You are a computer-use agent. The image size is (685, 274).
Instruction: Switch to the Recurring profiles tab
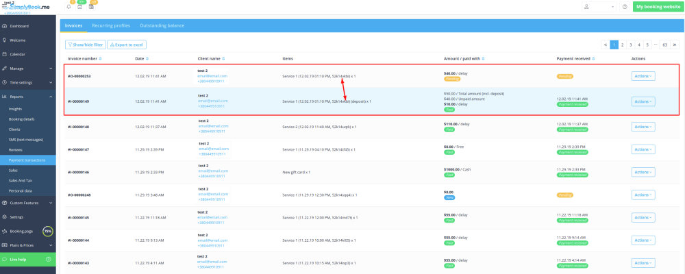[x=111, y=25]
